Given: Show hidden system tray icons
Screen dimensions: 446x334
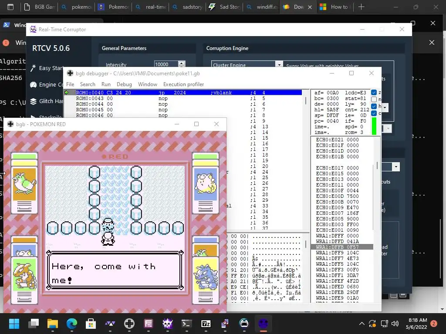Looking at the screenshot, I should 362,323.
